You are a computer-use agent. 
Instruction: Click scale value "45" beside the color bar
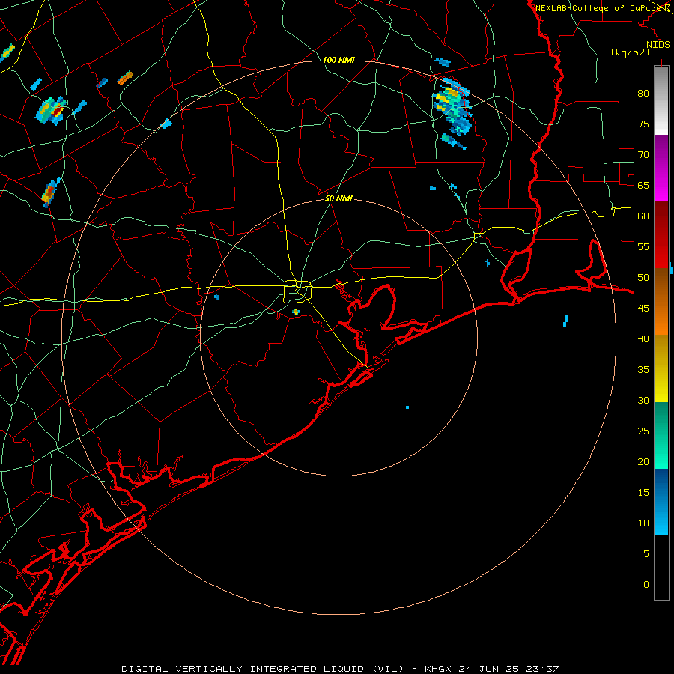click(x=643, y=309)
